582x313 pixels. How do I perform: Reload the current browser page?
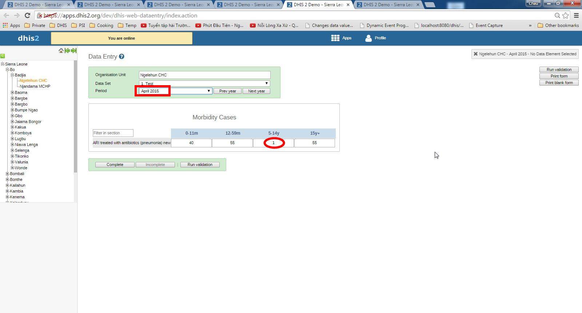27,15
